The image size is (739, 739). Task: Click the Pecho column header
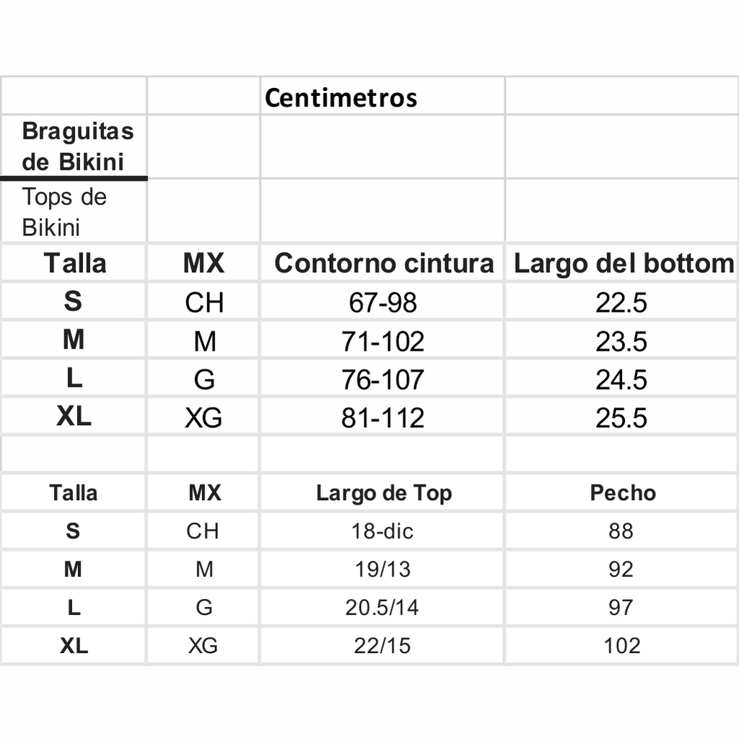622,493
